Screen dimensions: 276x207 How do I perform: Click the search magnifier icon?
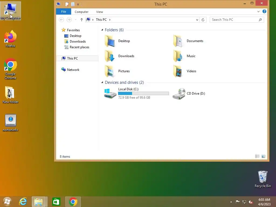click(260, 20)
